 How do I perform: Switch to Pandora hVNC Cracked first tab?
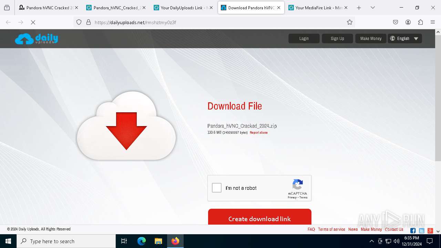point(48,8)
